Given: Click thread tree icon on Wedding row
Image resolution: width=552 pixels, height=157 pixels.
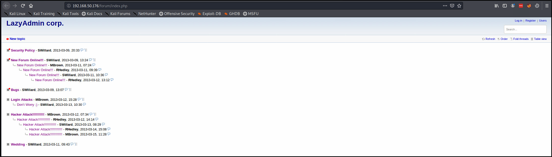Looking at the screenshot, I should (x=76, y=145).
